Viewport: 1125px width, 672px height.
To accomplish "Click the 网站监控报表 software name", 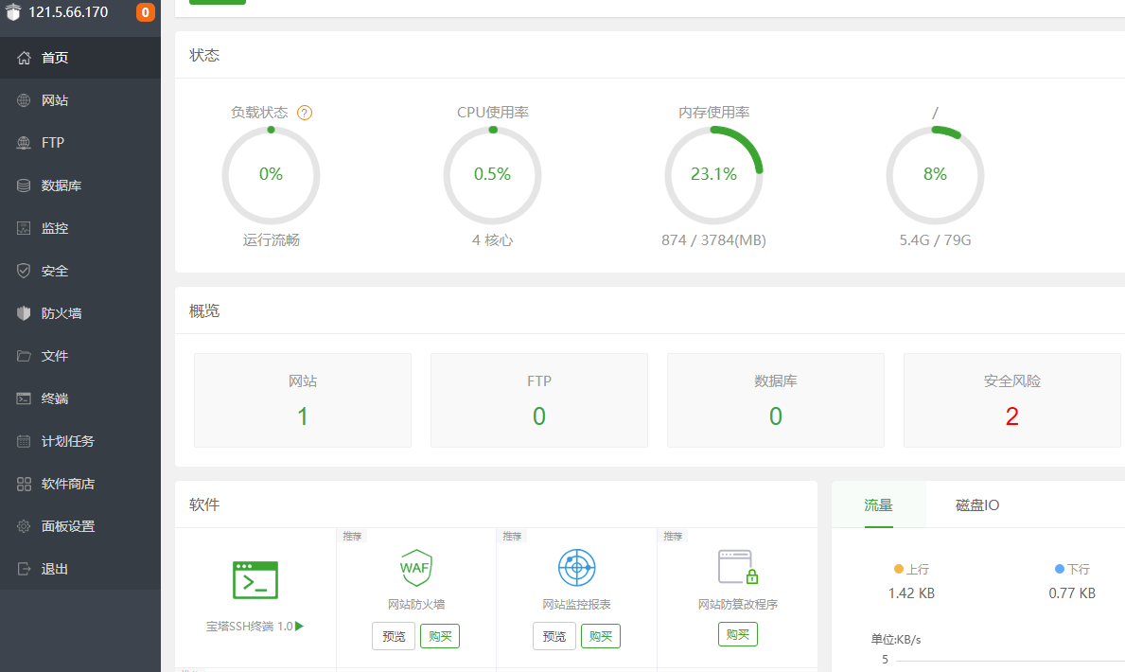I will click(577, 605).
